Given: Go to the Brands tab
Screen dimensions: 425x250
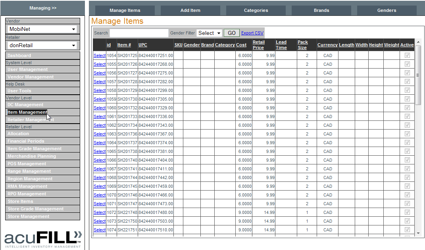Looking at the screenshot, I should pyautogui.click(x=321, y=10).
